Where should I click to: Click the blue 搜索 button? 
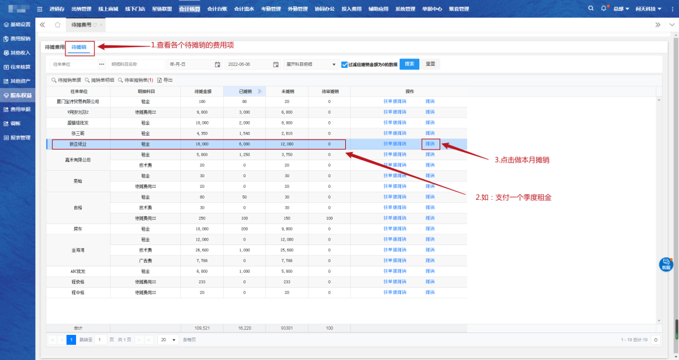coord(409,64)
